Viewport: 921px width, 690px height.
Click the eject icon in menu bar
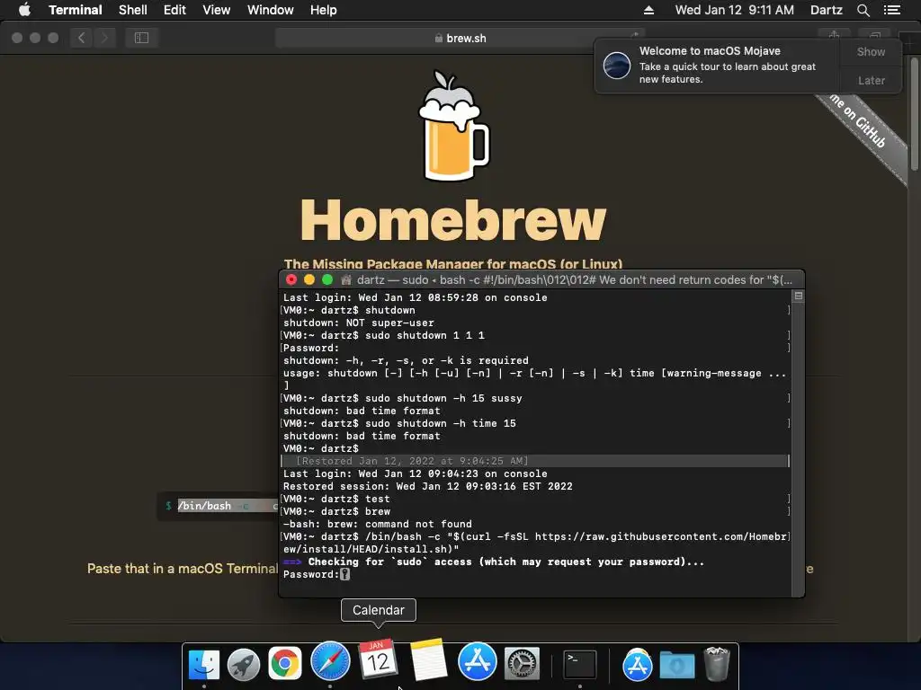648,10
